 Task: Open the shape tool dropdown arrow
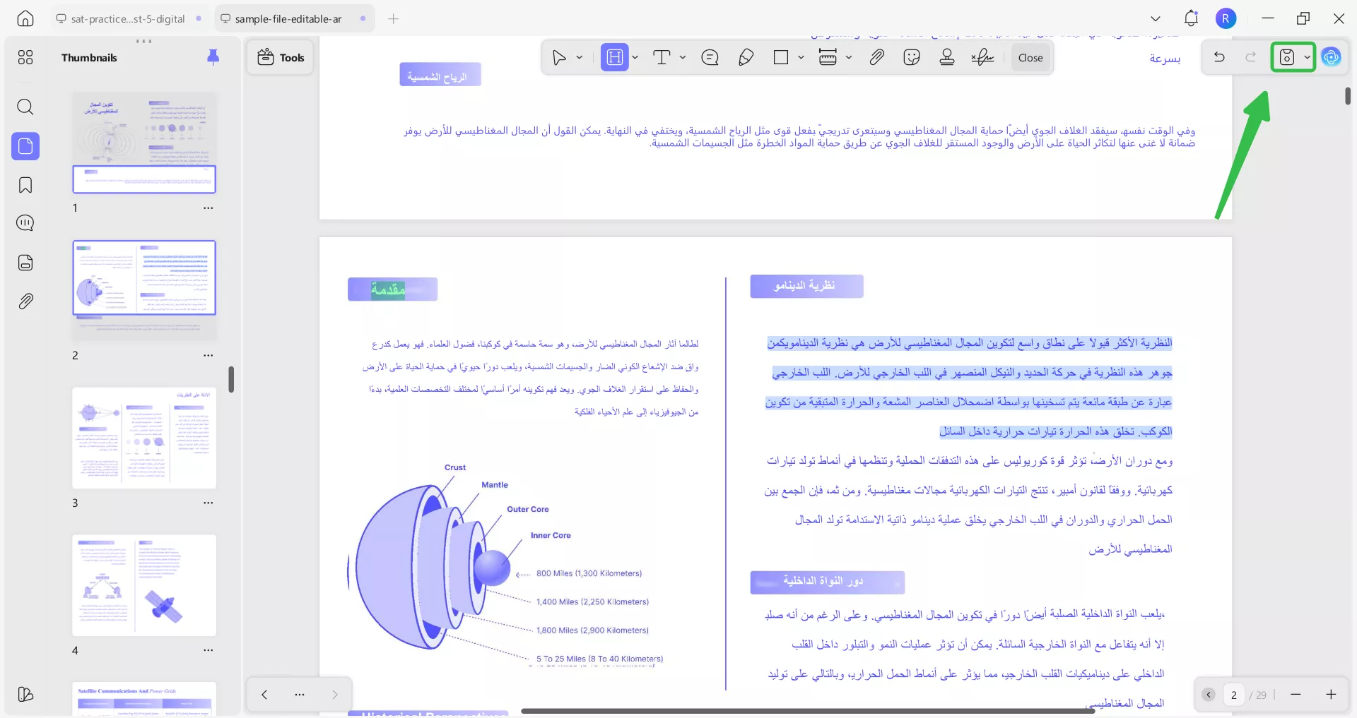coord(800,57)
